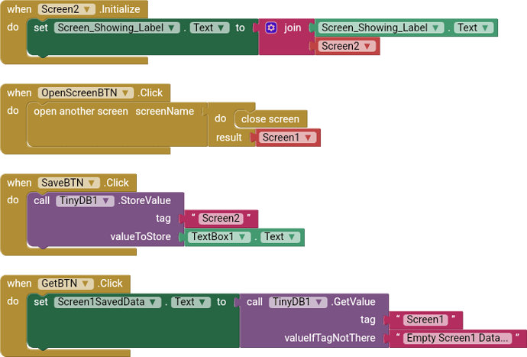Open the red Screen2 dropdown under join

(347, 46)
